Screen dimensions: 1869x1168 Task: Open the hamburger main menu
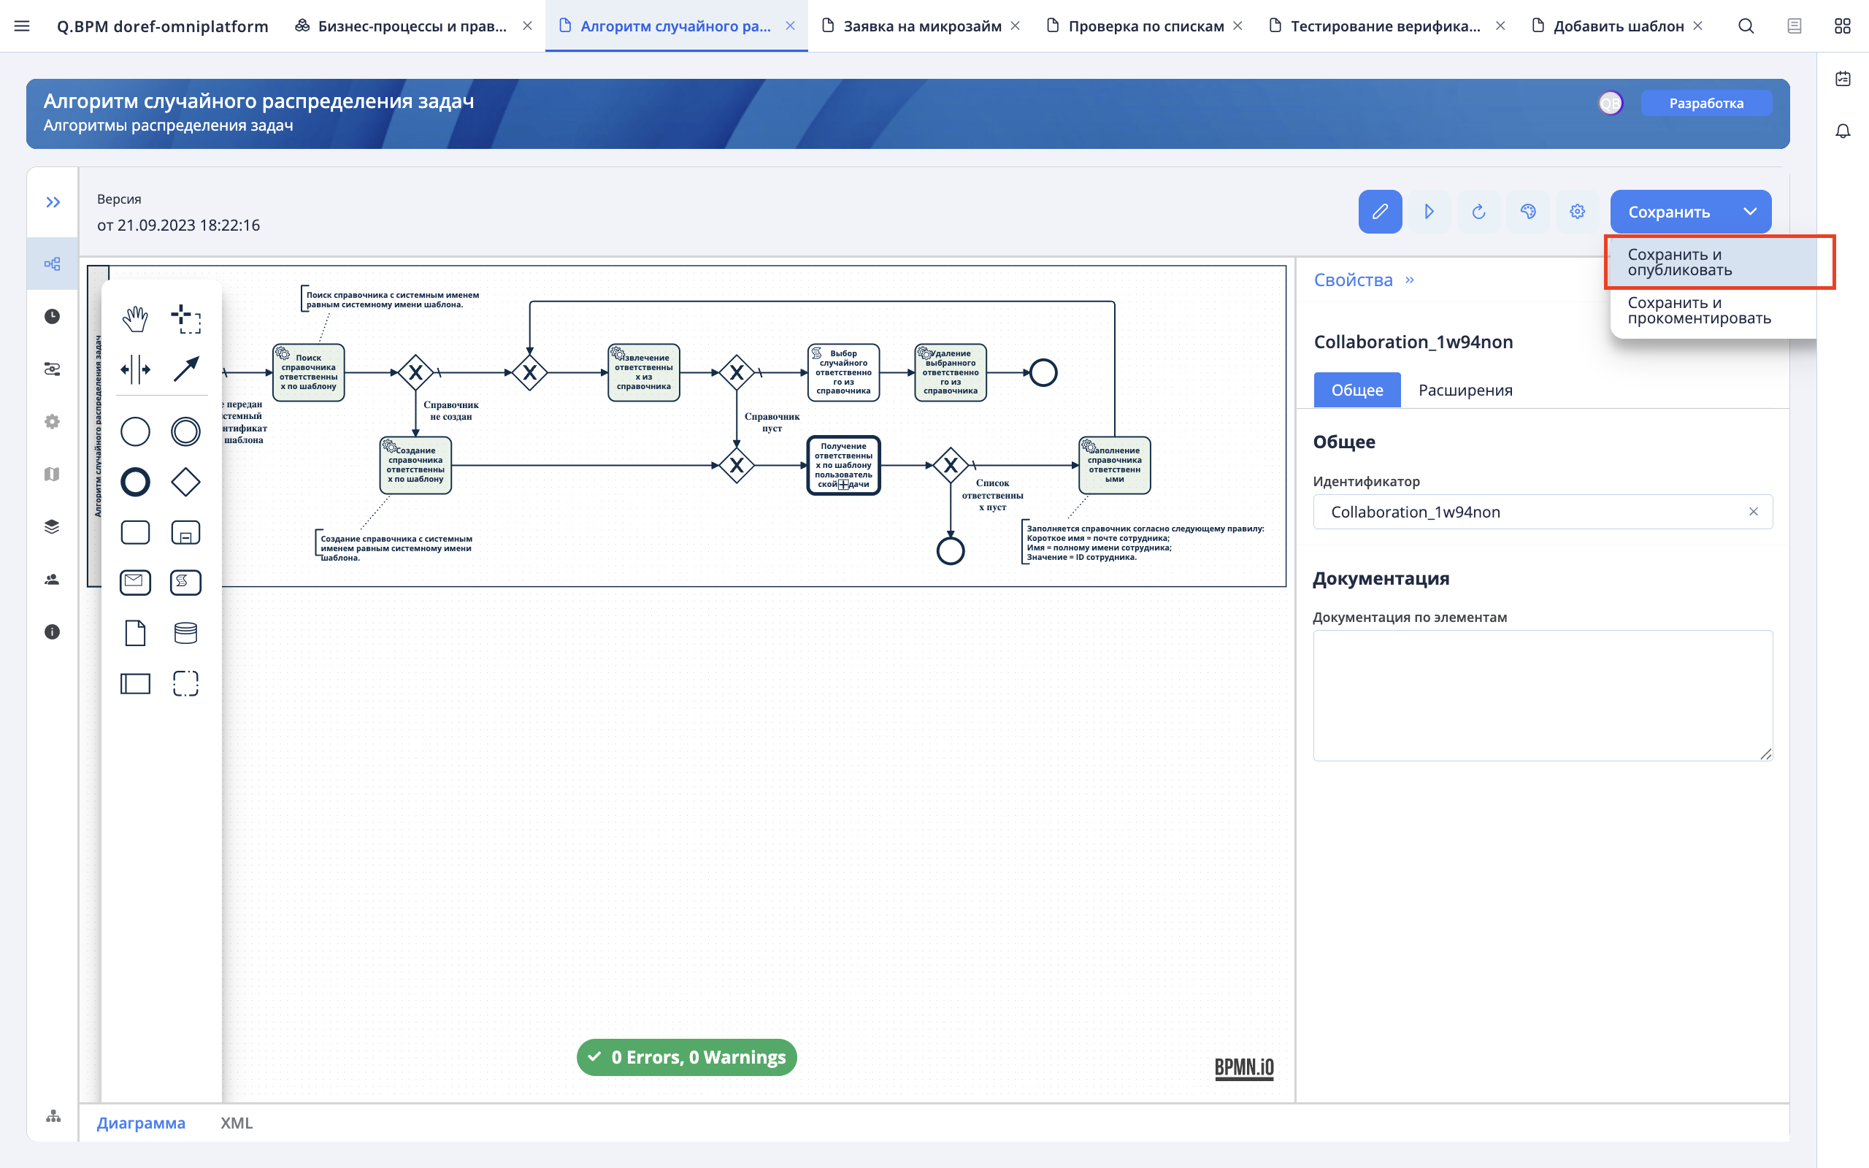[x=22, y=26]
